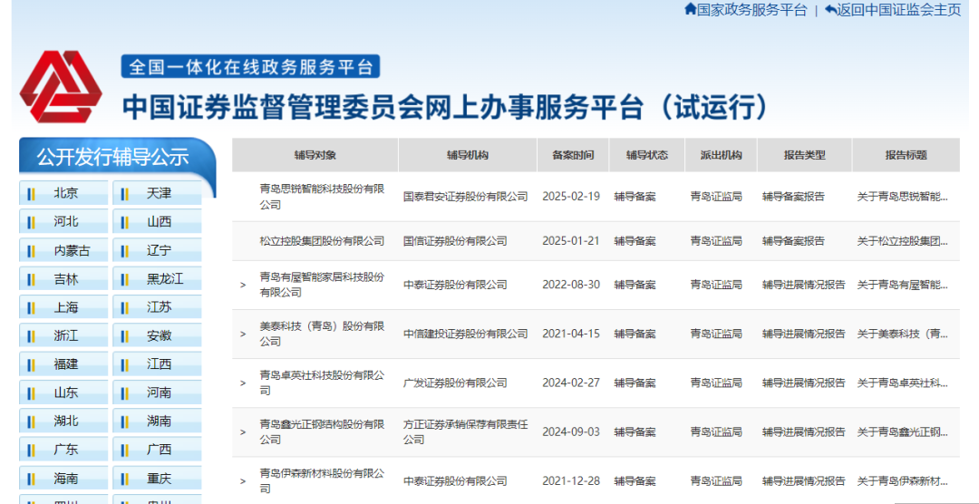979x504 pixels.
Task: Click the date 2025-01-21
Action: [x=571, y=241]
